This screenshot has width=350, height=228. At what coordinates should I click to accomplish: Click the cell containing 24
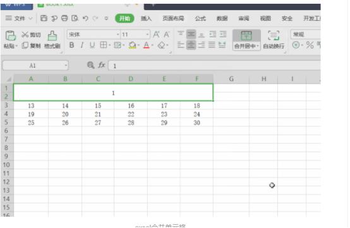point(196,114)
